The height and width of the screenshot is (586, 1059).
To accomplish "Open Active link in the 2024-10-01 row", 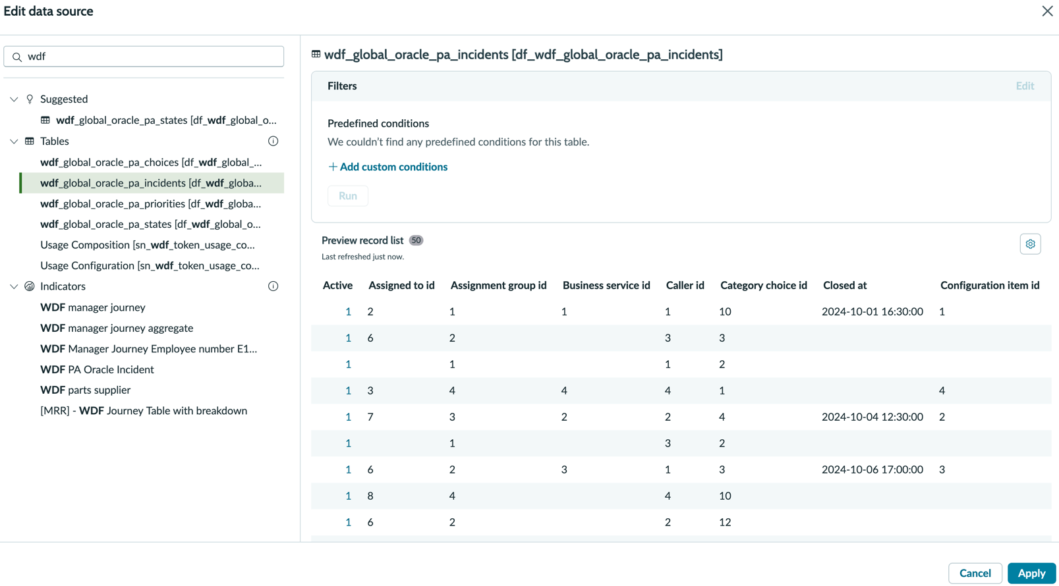I will (x=348, y=311).
